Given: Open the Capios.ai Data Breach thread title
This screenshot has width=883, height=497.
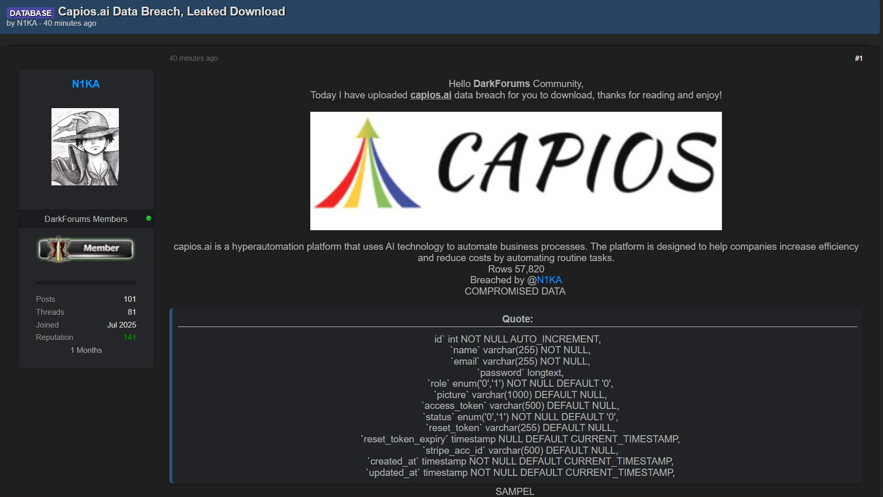Looking at the screenshot, I should click(171, 11).
